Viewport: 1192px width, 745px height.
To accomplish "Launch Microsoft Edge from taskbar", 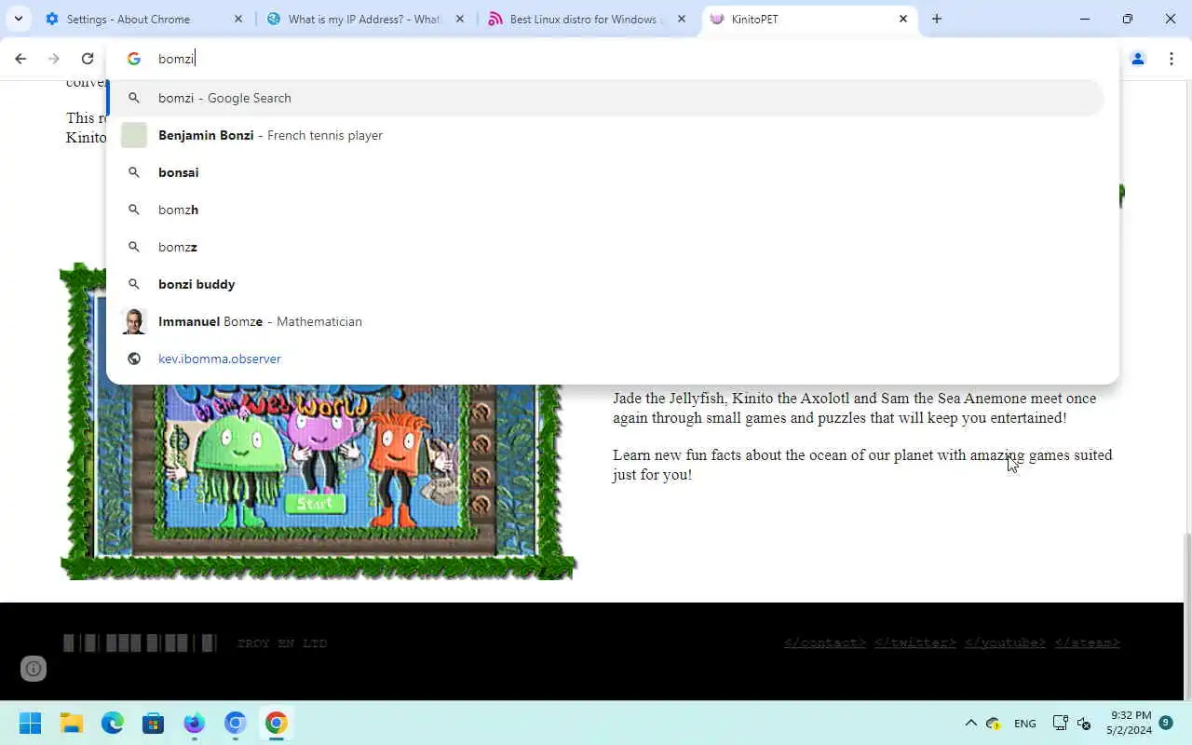I will 113,724.
